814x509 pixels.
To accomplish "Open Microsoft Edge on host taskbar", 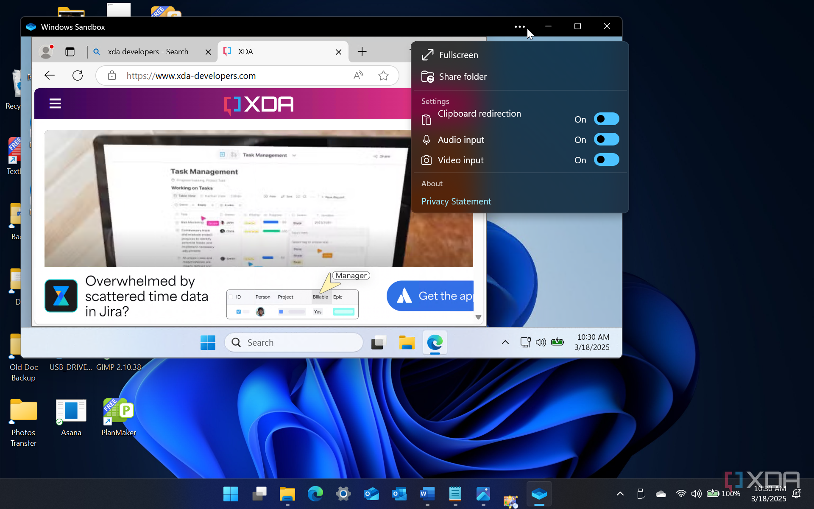I will (315, 494).
